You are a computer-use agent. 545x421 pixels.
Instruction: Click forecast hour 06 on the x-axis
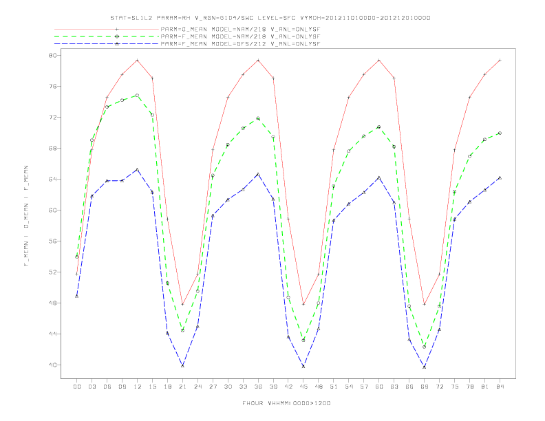coord(107,387)
